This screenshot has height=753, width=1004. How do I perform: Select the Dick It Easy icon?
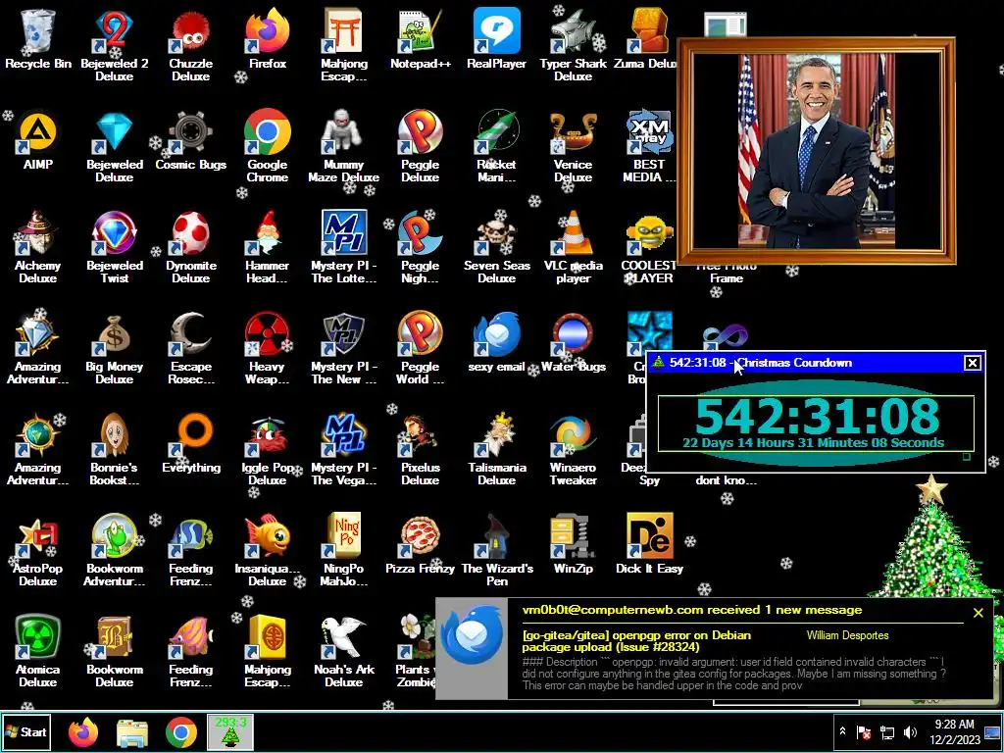[649, 545]
